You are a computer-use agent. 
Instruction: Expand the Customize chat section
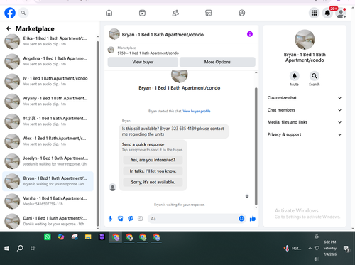click(x=305, y=98)
